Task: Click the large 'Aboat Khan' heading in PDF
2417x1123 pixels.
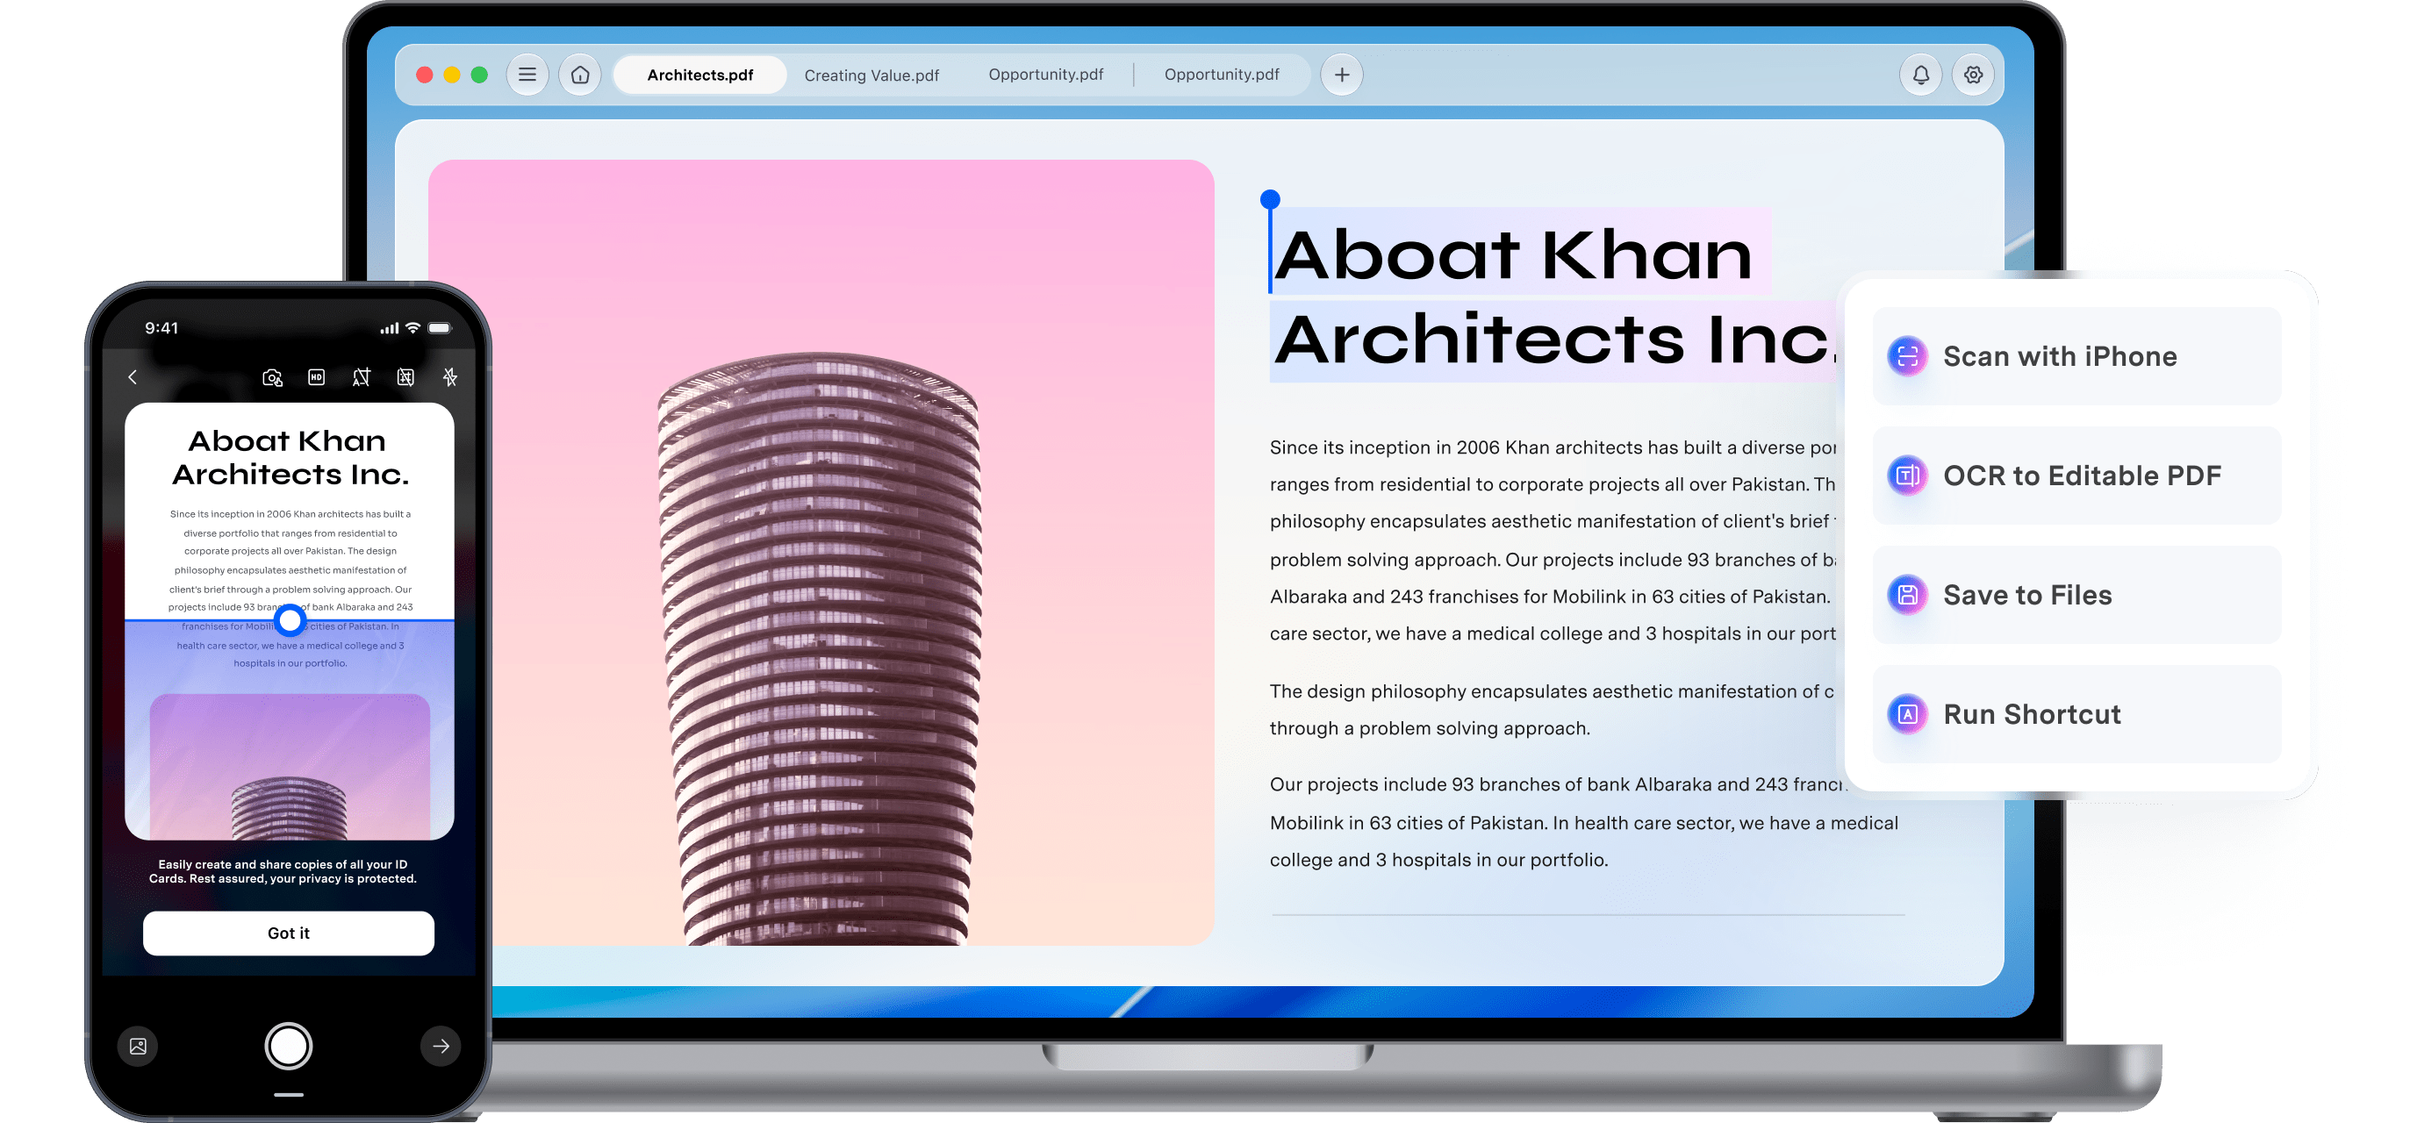Action: click(x=1511, y=254)
